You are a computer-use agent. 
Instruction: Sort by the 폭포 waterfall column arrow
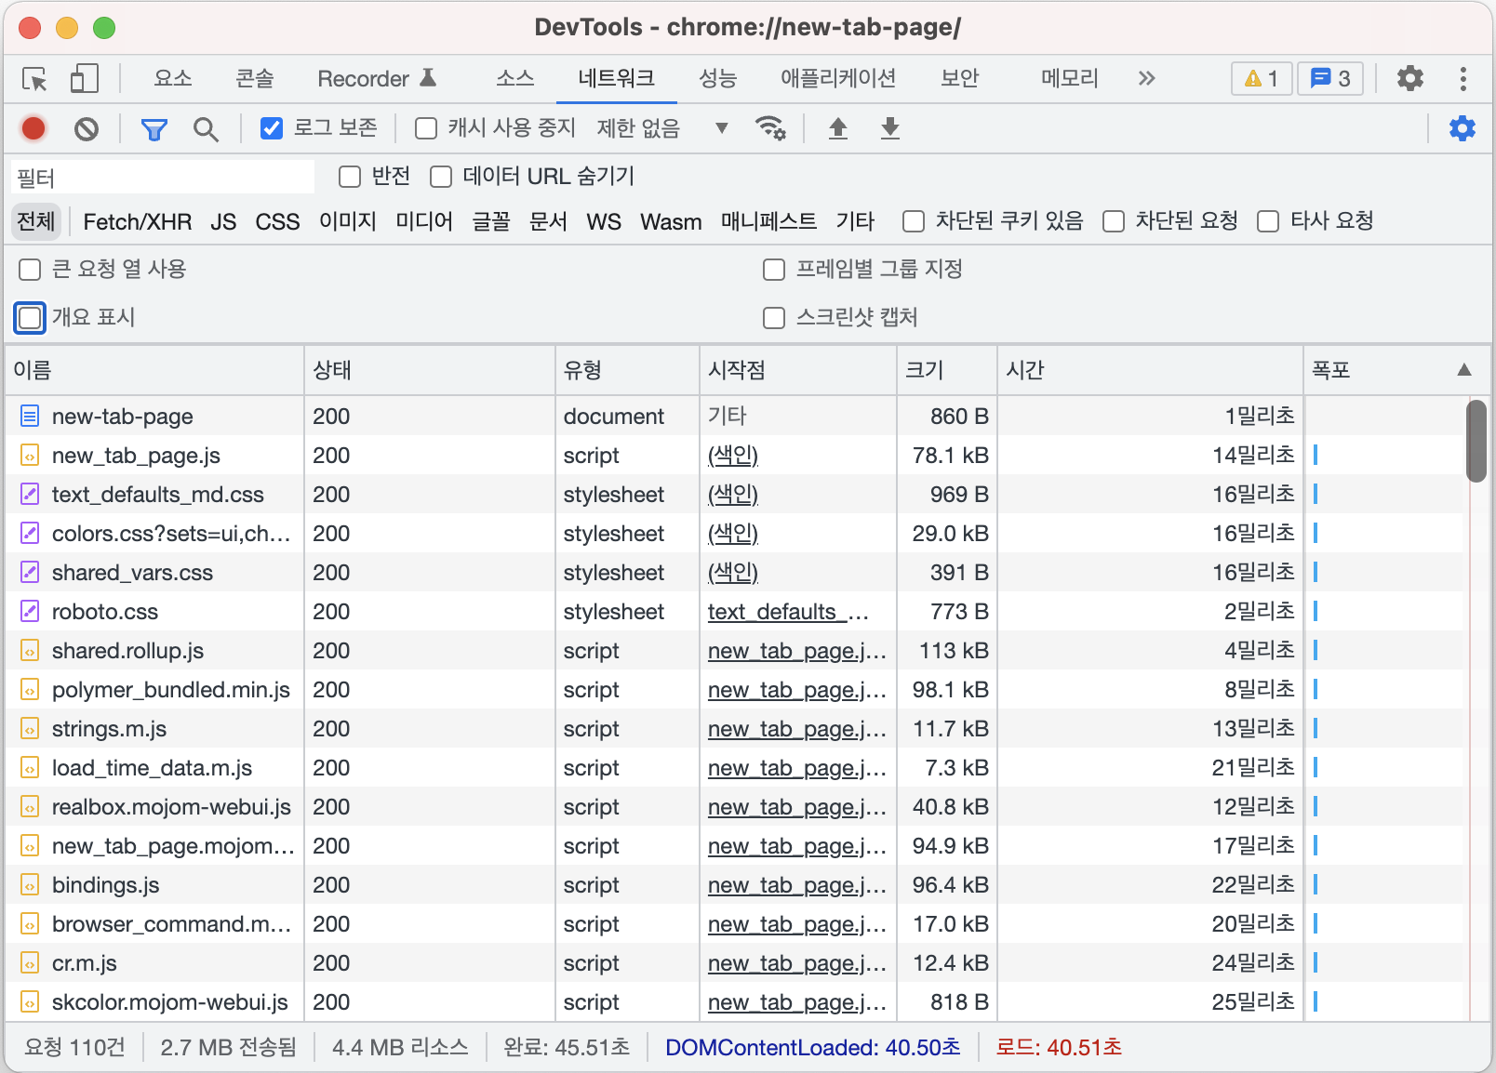tap(1464, 370)
